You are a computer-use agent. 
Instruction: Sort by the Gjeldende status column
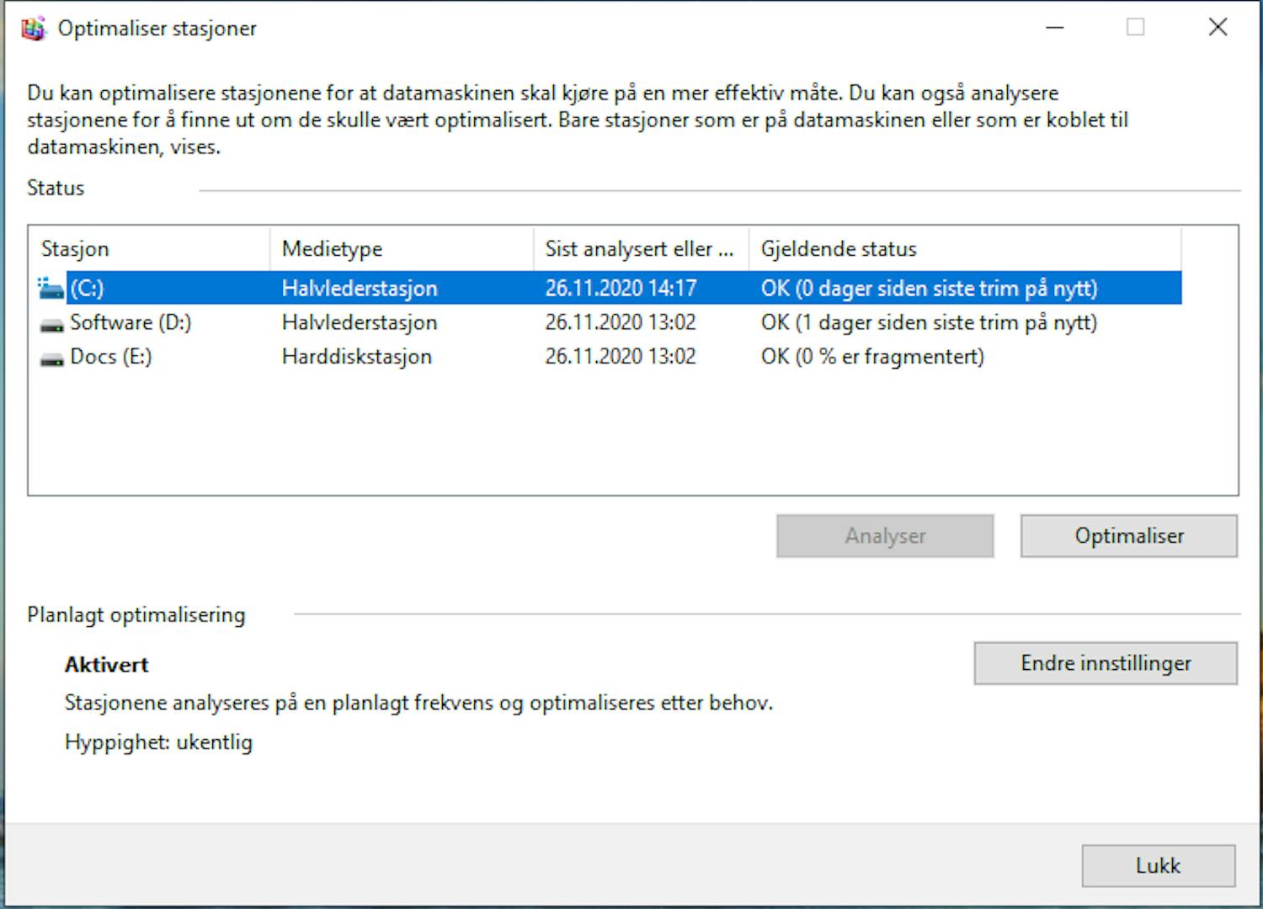tap(838, 248)
